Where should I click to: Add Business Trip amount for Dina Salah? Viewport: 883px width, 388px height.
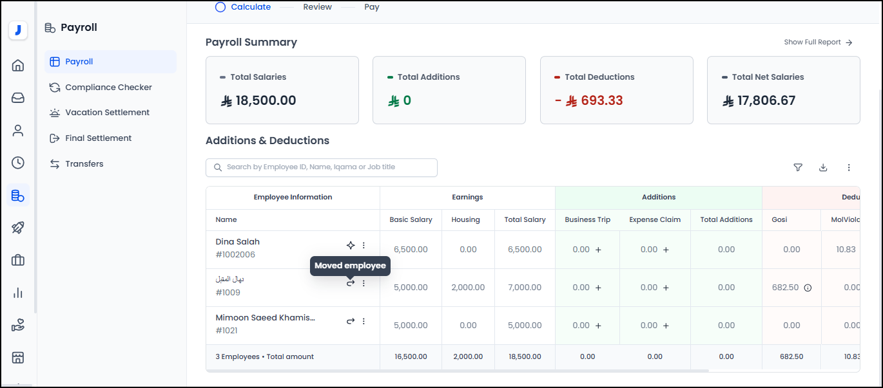point(598,250)
